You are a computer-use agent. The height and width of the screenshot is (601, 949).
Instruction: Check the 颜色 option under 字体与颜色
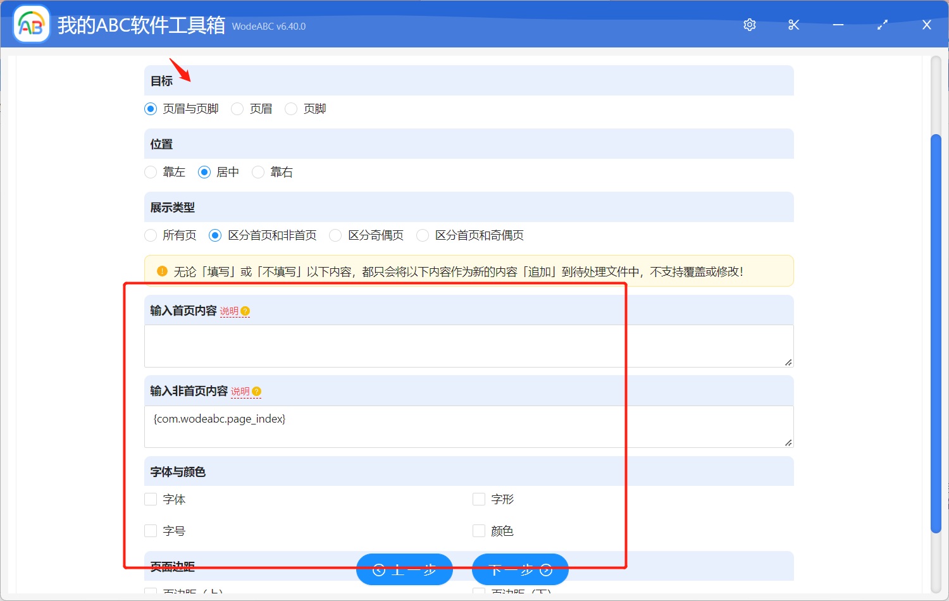478,531
